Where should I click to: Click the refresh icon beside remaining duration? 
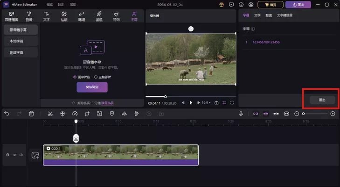(x=74, y=103)
